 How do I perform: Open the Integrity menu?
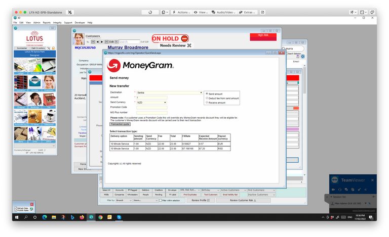57,23
